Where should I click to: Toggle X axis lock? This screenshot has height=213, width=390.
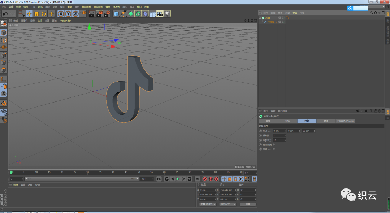coord(61,14)
